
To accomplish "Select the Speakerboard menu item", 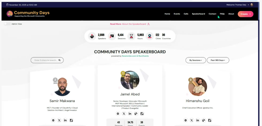I will pyautogui.click(x=198, y=14).
